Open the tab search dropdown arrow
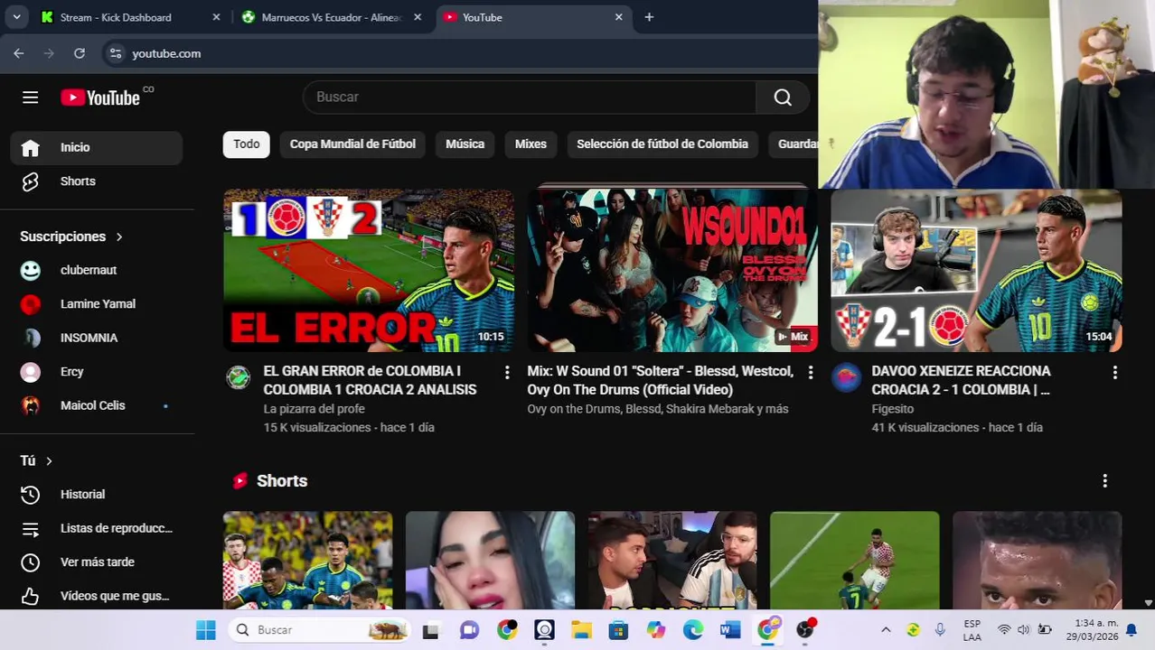Image resolution: width=1155 pixels, height=650 pixels. pos(16,17)
